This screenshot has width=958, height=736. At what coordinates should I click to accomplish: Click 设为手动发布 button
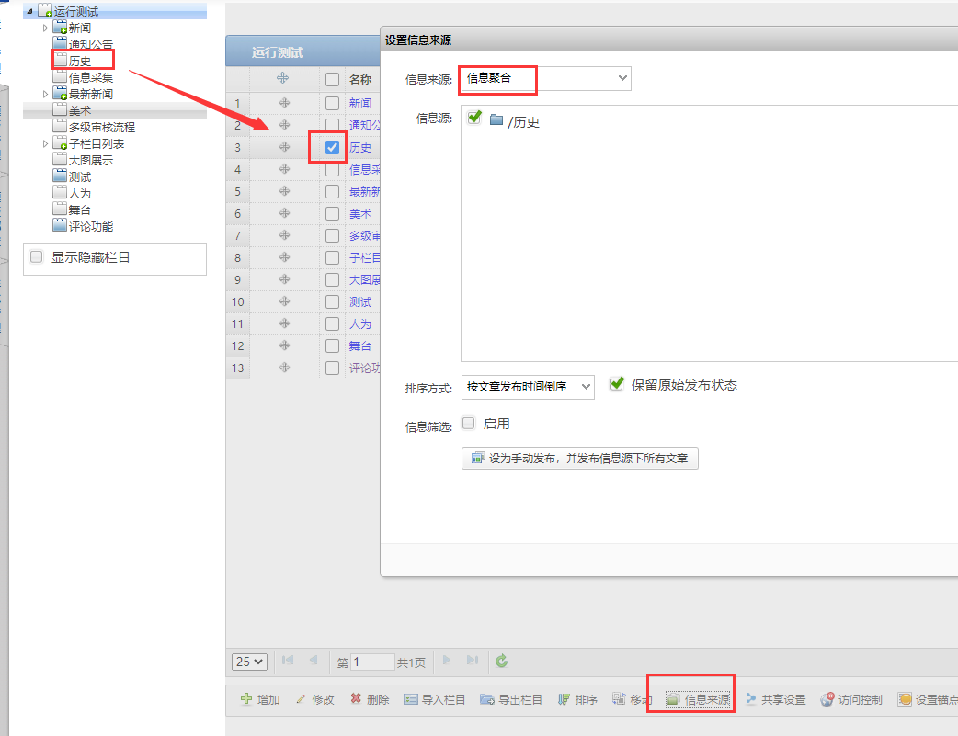pyautogui.click(x=580, y=458)
